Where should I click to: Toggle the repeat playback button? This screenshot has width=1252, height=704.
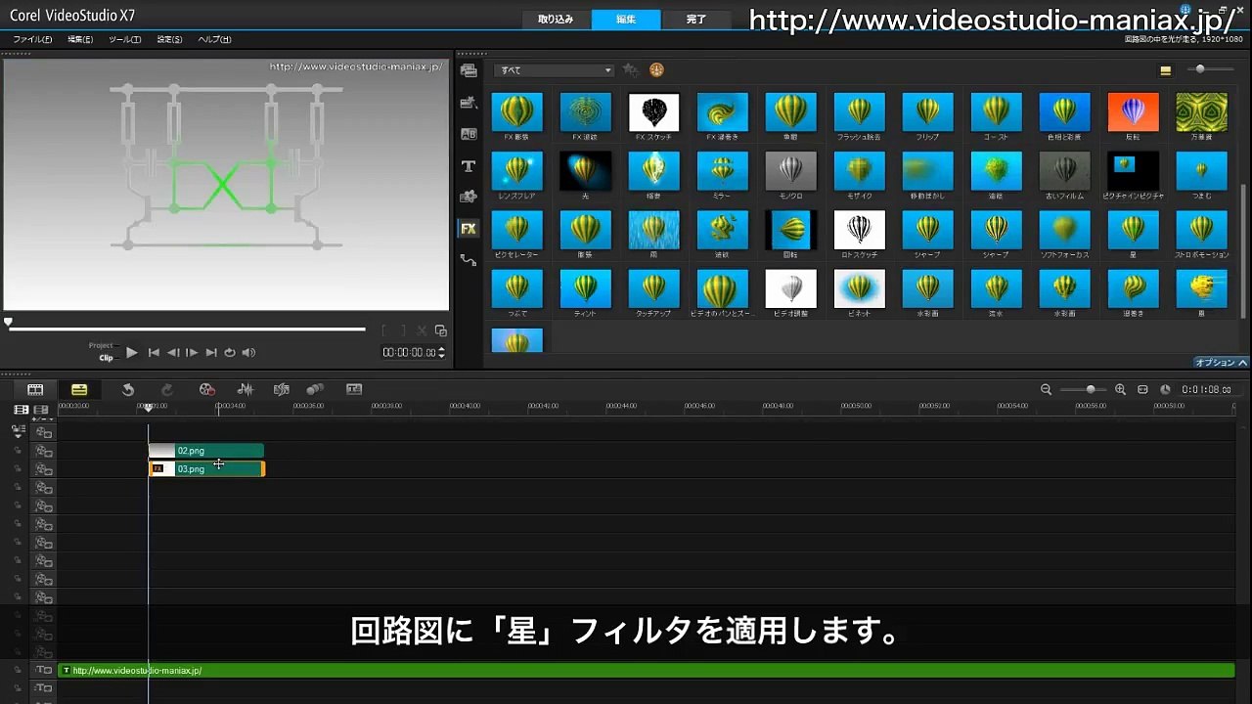pyautogui.click(x=230, y=353)
